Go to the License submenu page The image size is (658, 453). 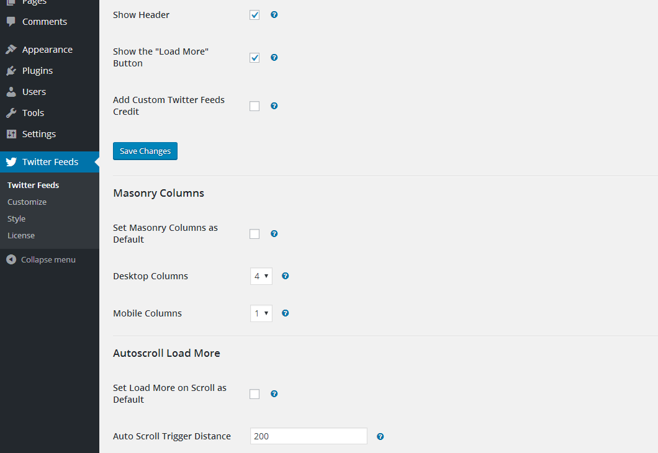21,235
